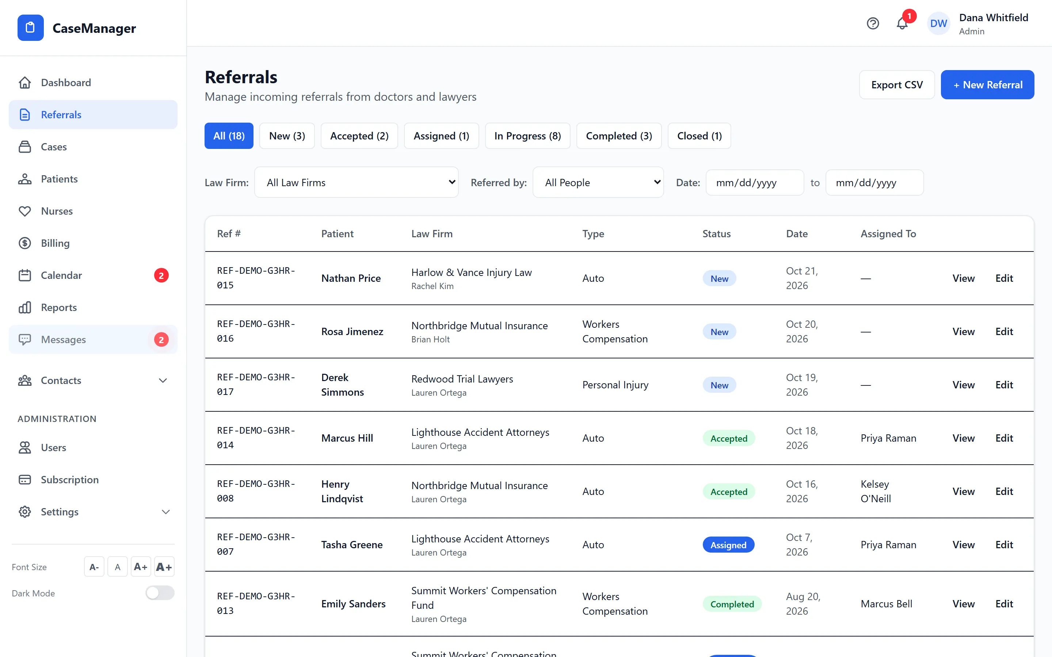View the Nathan Price referral
This screenshot has width=1052, height=657.
tap(963, 278)
